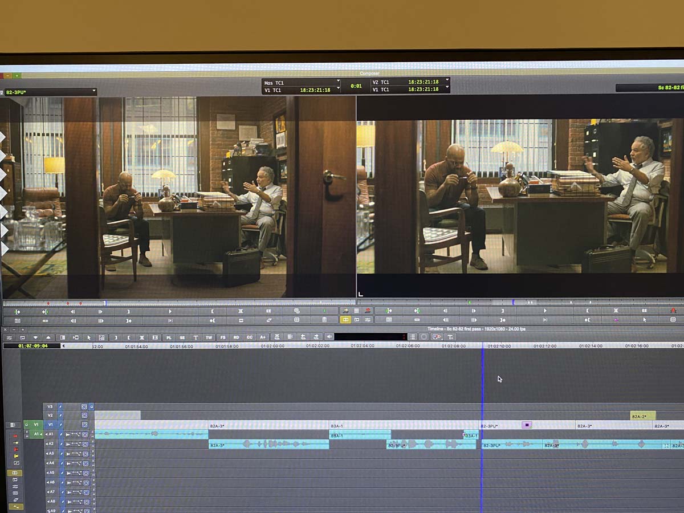Select the 82-3PU* audio clip left of the playhead
This screenshot has height=513, width=684.
pos(431,445)
